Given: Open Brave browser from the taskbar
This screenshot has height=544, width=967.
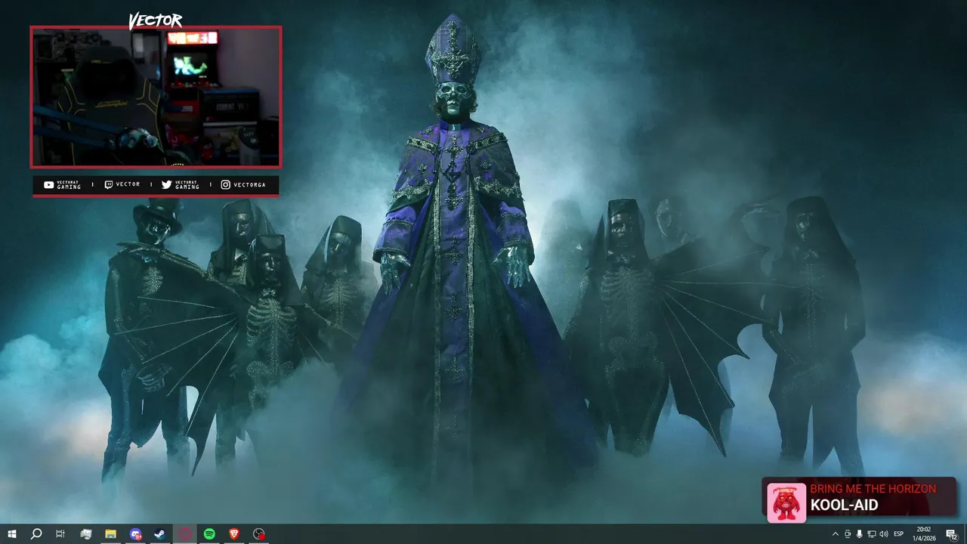Looking at the screenshot, I should click(x=234, y=534).
